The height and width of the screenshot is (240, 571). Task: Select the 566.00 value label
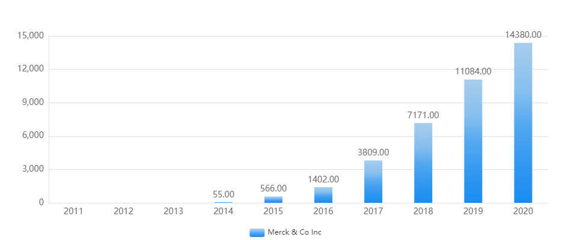pyautogui.click(x=273, y=188)
